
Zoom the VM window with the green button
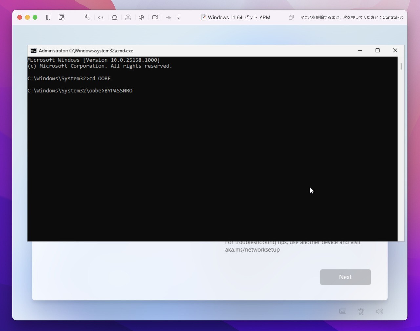[35, 17]
